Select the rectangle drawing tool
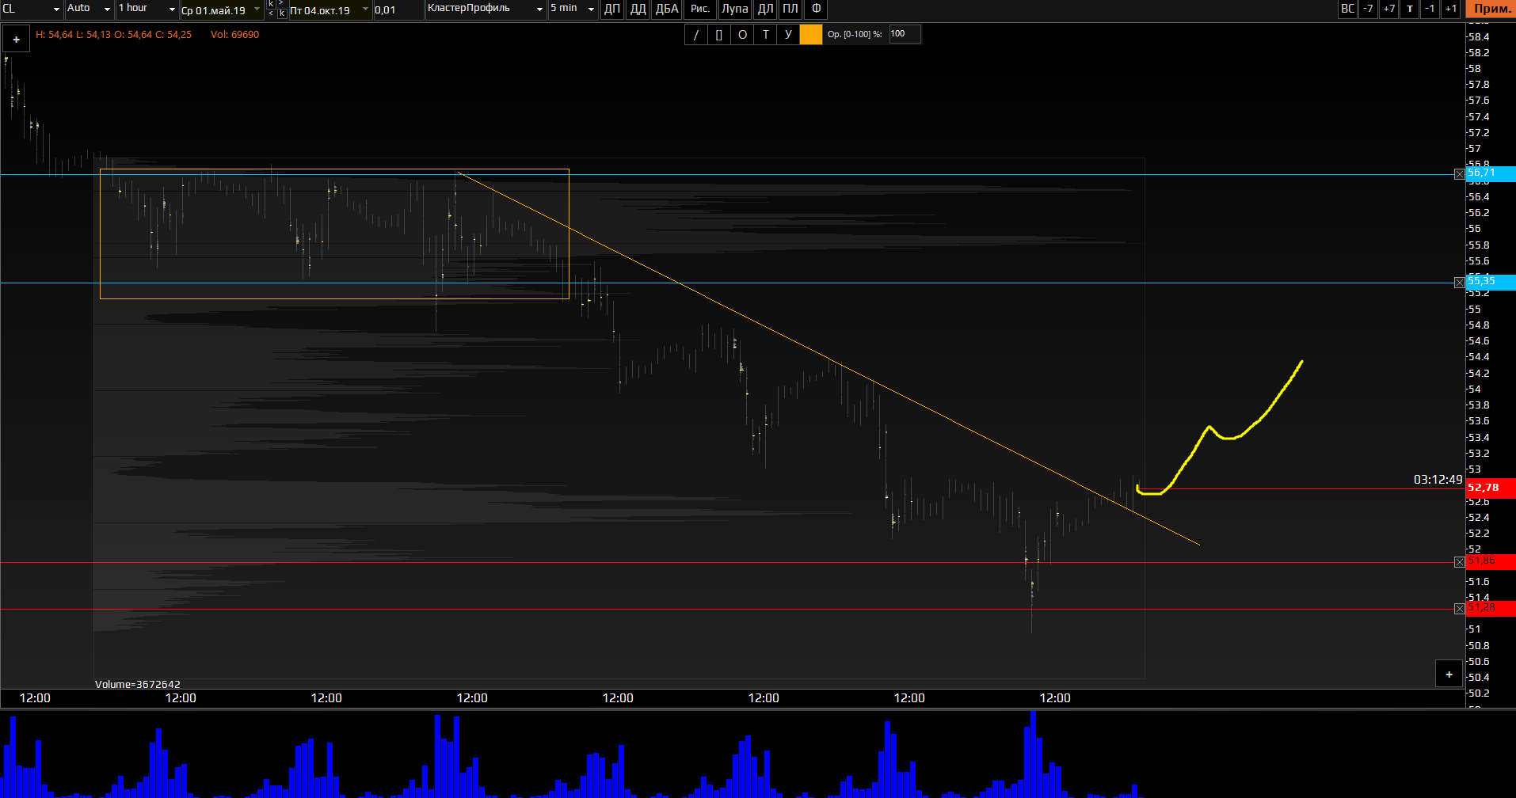Viewport: 1516px width, 798px height. 718,35
